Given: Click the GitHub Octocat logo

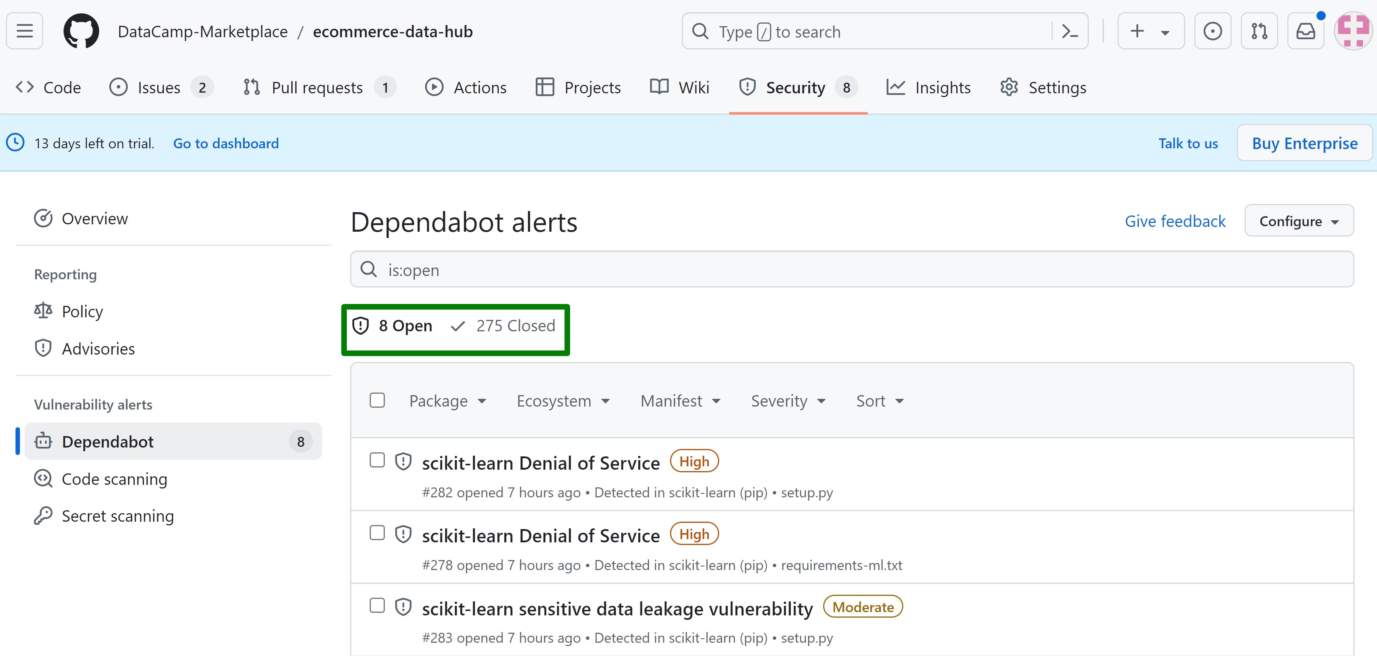Looking at the screenshot, I should (81, 31).
